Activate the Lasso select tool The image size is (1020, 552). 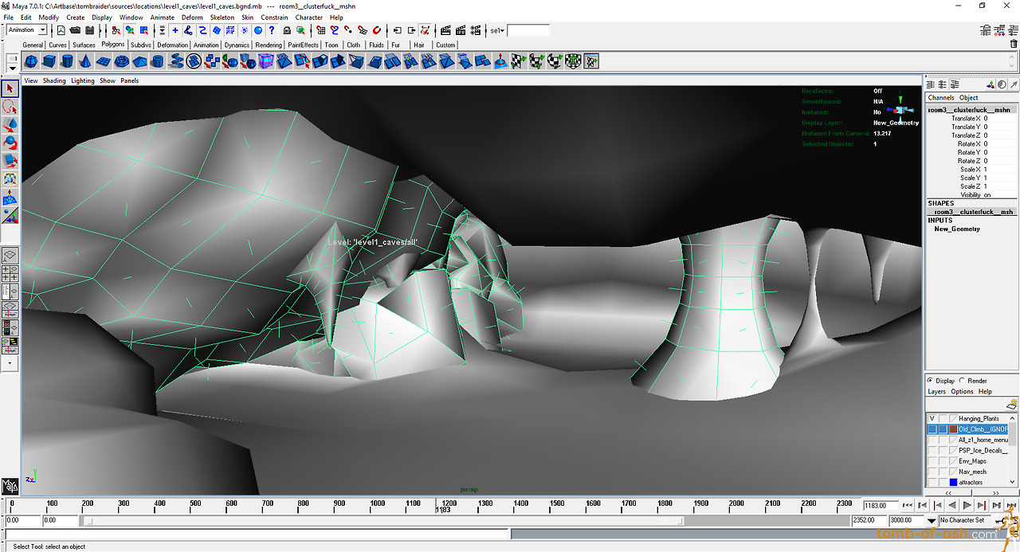pyautogui.click(x=10, y=107)
